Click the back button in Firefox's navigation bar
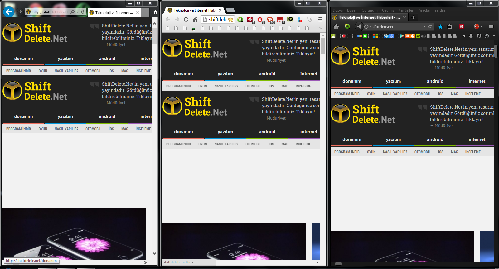The width and height of the screenshot is (499, 269). tap(359, 26)
